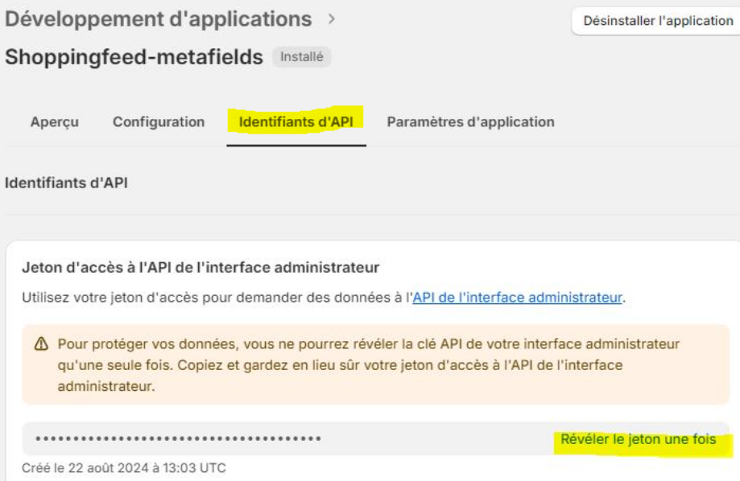Click the masked access token field
The height and width of the screenshot is (481, 740).
376,438
